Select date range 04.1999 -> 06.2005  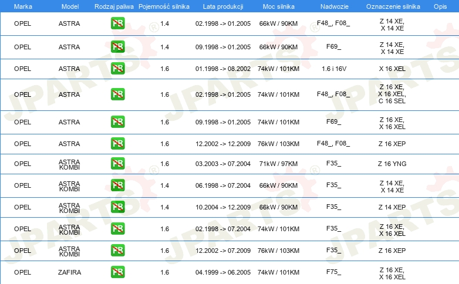coord(223,272)
